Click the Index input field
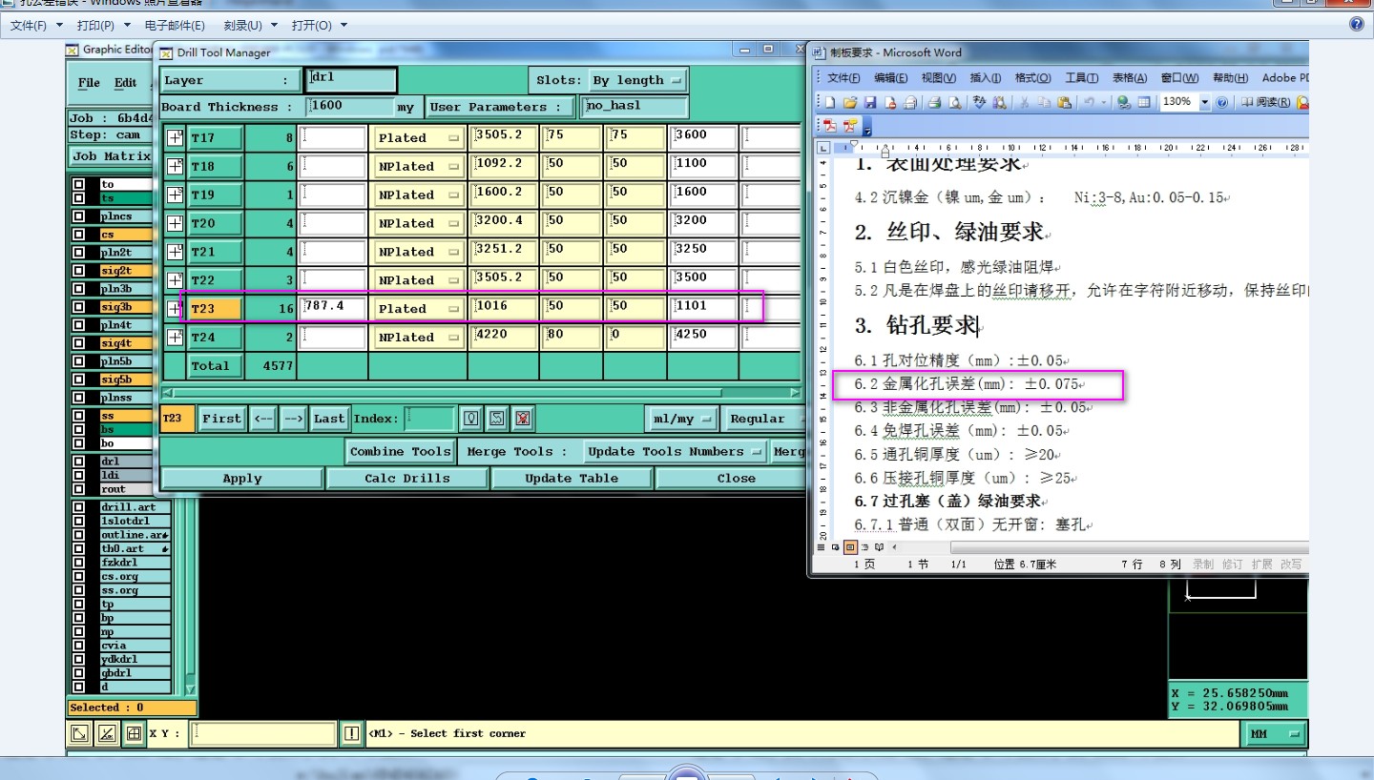 pyautogui.click(x=429, y=419)
